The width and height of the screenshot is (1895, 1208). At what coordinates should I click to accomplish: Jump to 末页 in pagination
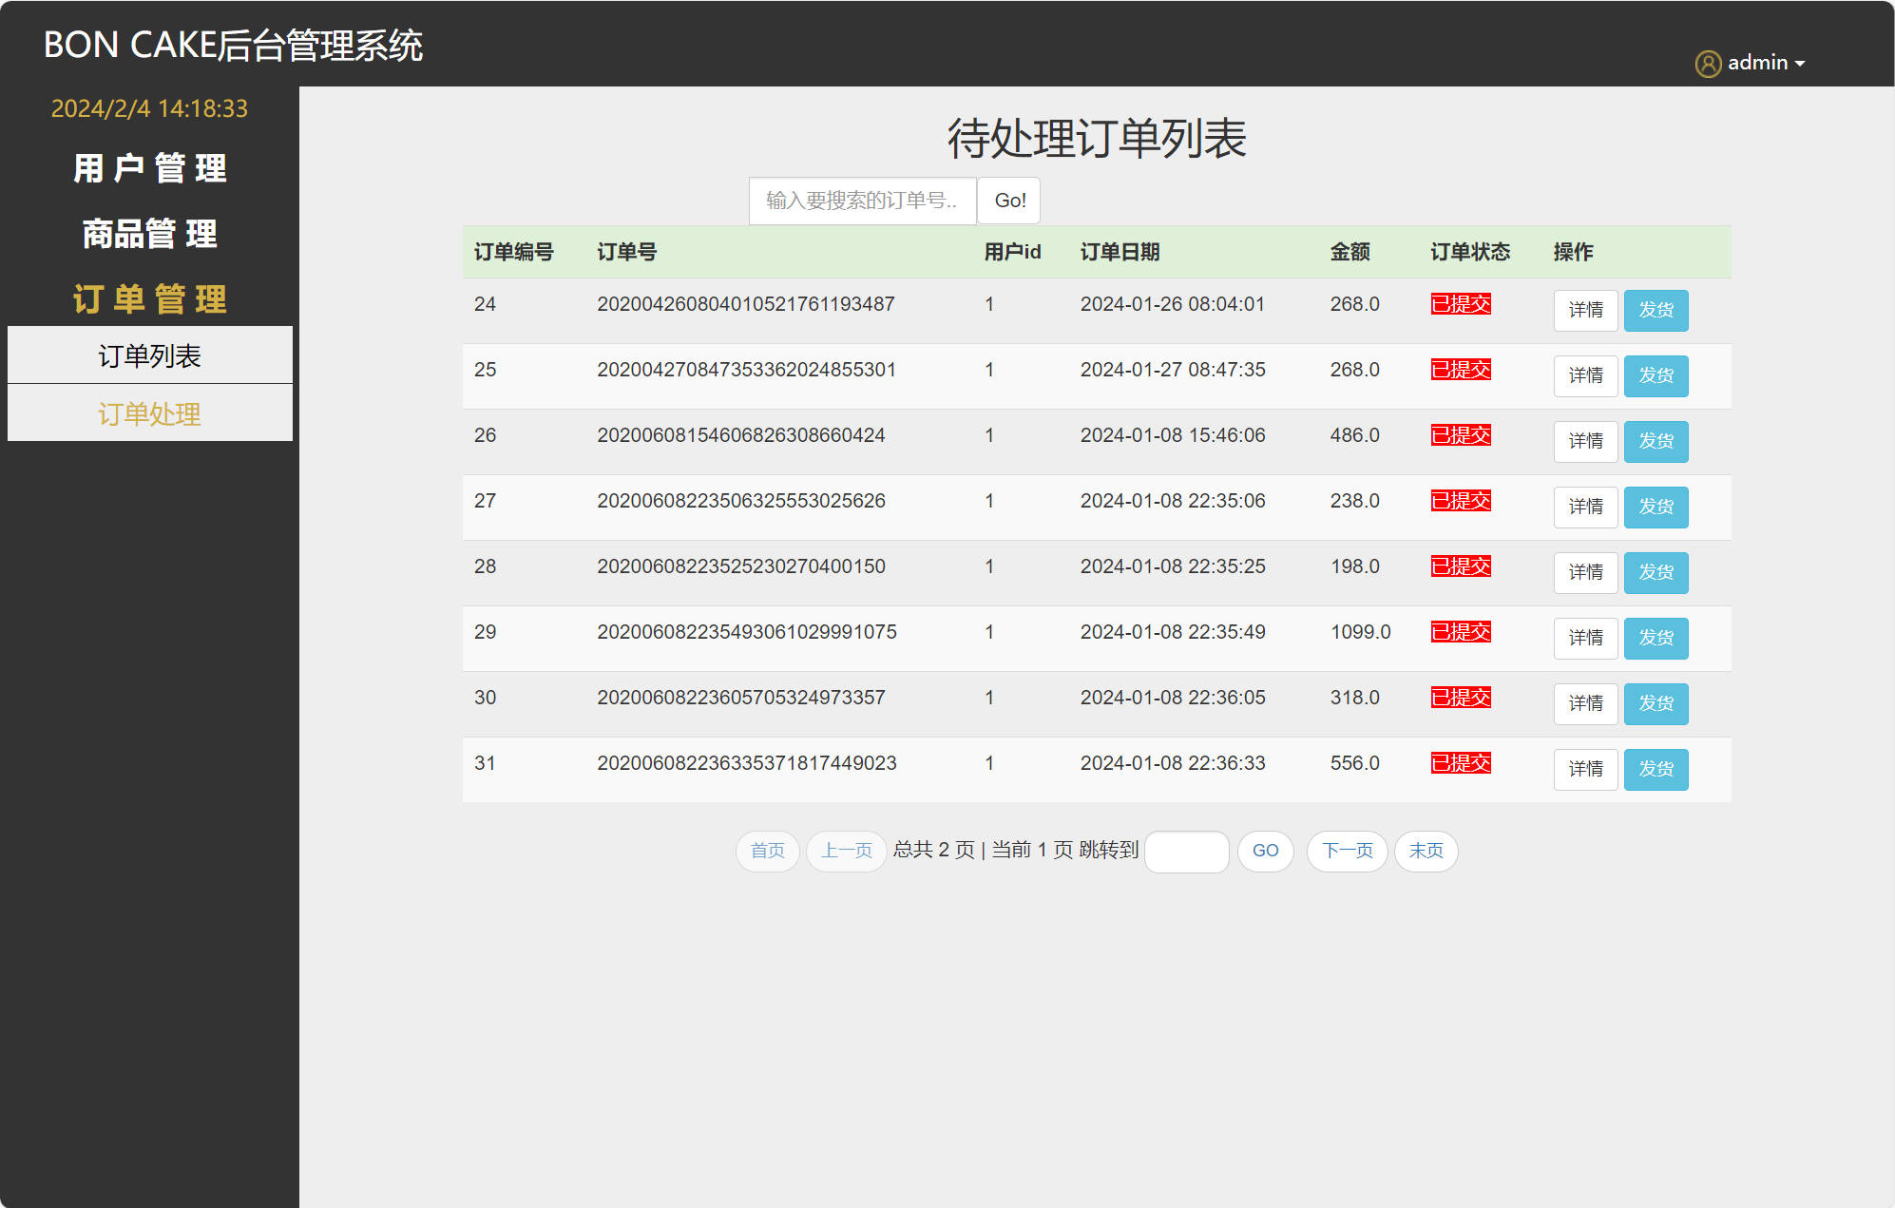click(1426, 851)
